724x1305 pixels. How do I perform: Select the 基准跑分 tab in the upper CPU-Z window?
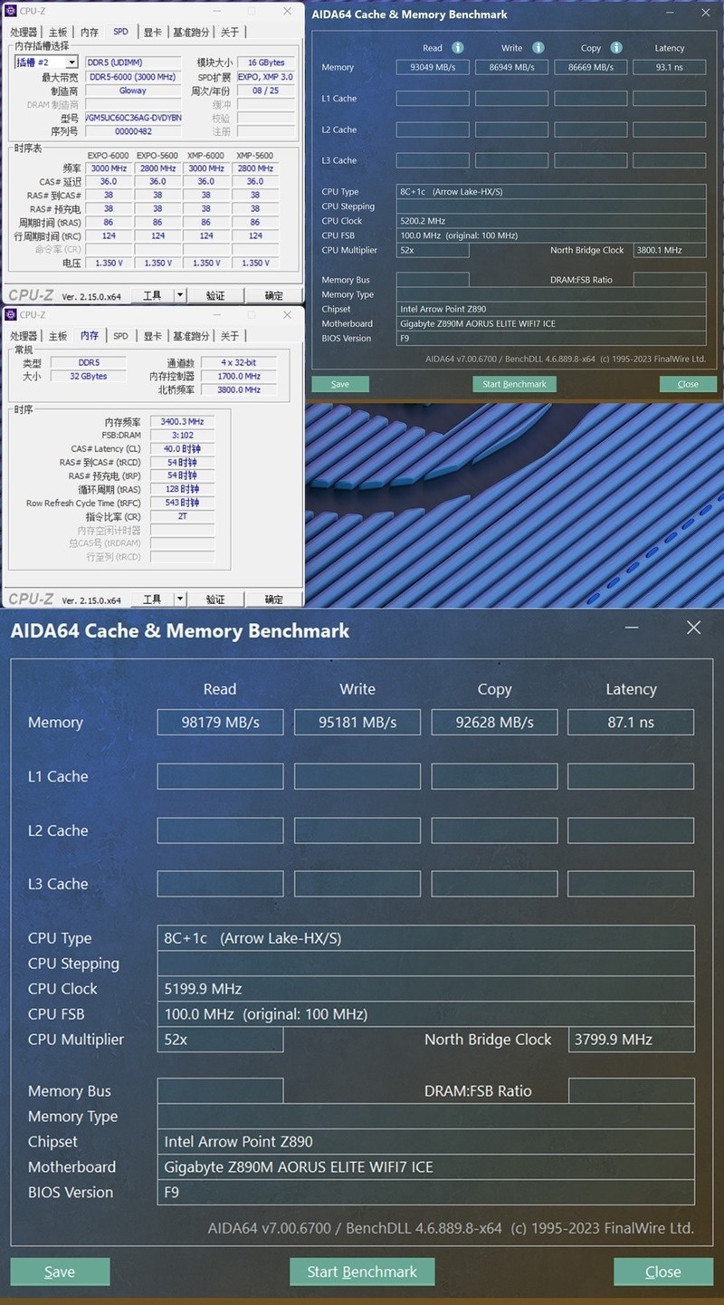pos(191,32)
